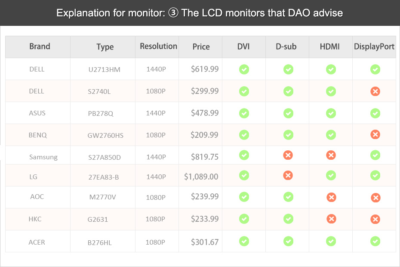Click the DisplayPort cross icon for DELL S2740L
This screenshot has height=267, width=400.
point(375,91)
